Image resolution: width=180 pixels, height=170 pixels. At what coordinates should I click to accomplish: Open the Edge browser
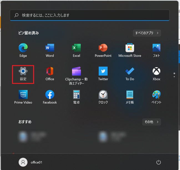click(23, 50)
